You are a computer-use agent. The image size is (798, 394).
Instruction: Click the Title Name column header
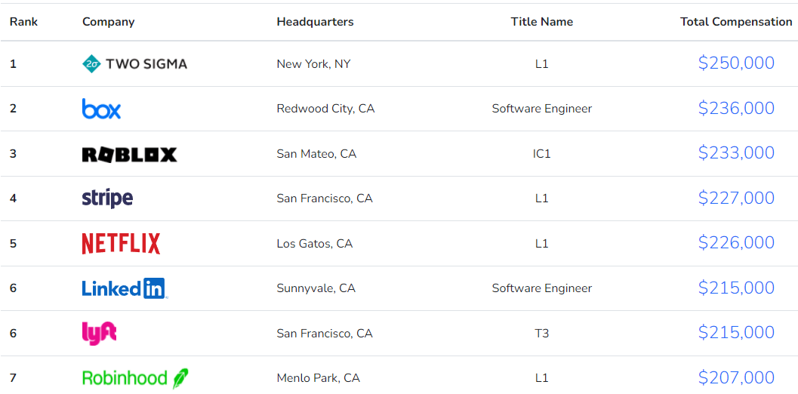[x=542, y=22]
